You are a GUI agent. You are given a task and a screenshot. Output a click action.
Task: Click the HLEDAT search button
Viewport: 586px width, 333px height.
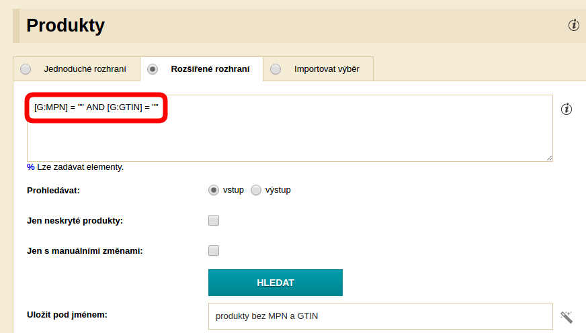click(276, 283)
